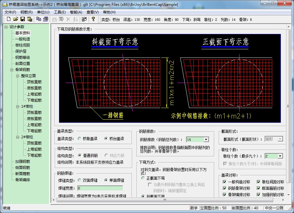294x213 pixels.
Task: Select the 桥墩盖梁 radio button
Action: 80,139
